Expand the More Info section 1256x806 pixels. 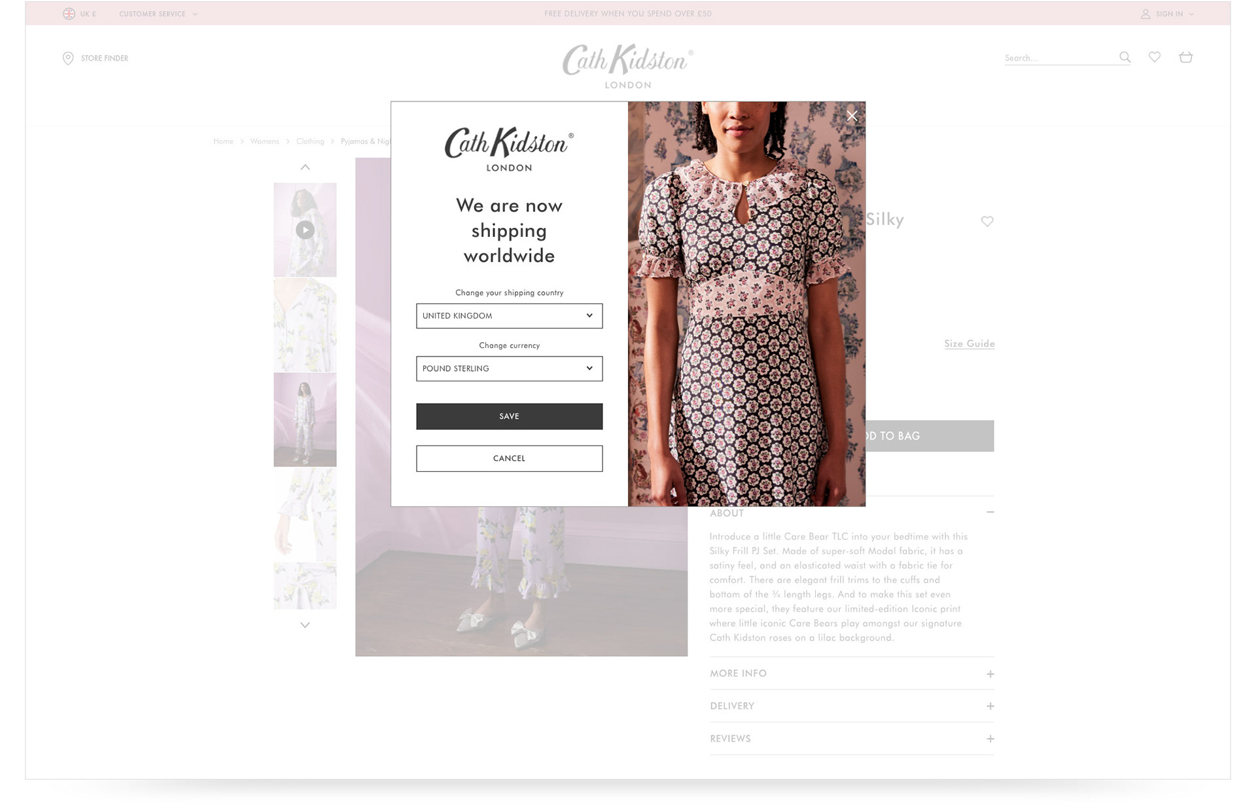point(852,673)
